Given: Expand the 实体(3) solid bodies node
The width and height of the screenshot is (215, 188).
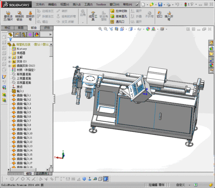Looking at the screenshot, I should [10, 62].
